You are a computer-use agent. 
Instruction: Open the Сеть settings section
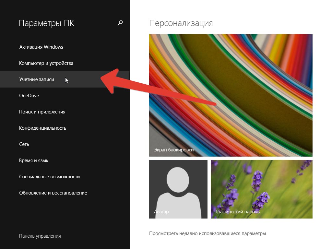pos(24,144)
